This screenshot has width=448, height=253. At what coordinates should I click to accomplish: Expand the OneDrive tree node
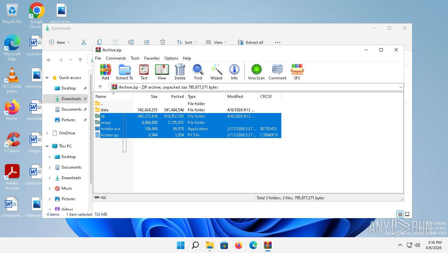[47, 133]
